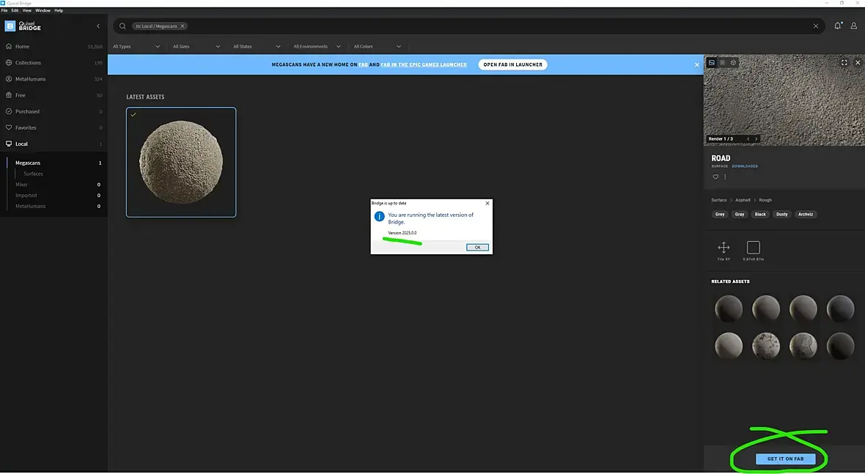The image size is (865, 474).
Task: Remove the Local / Megascans search filter chip
Action: [x=183, y=26]
